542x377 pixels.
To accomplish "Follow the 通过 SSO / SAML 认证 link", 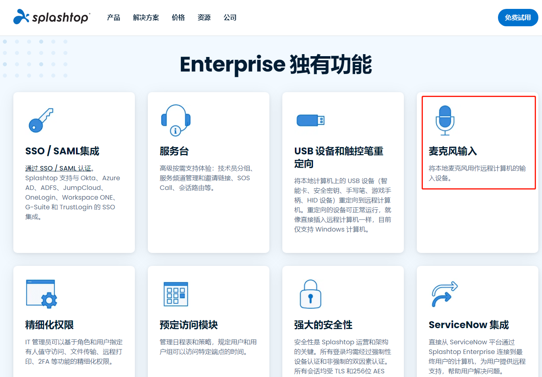I will tap(59, 168).
